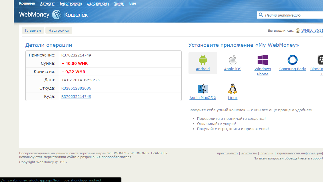Viewport: 323px width, 182px height.
Task: Open the юридическая информация footer link
Action: (299, 153)
